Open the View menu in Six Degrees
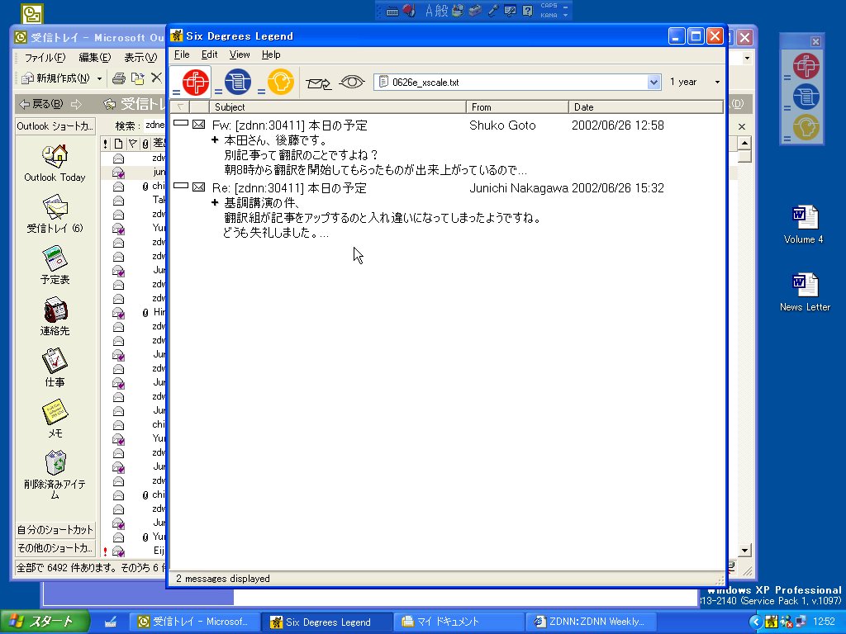 tap(240, 54)
